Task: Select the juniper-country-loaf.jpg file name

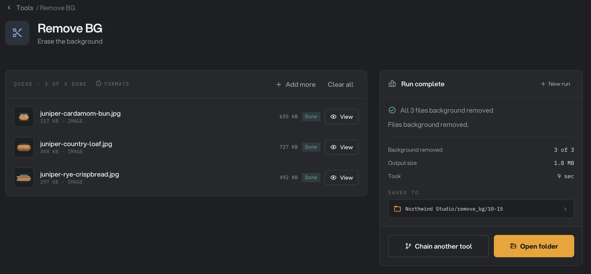Action: [76, 144]
